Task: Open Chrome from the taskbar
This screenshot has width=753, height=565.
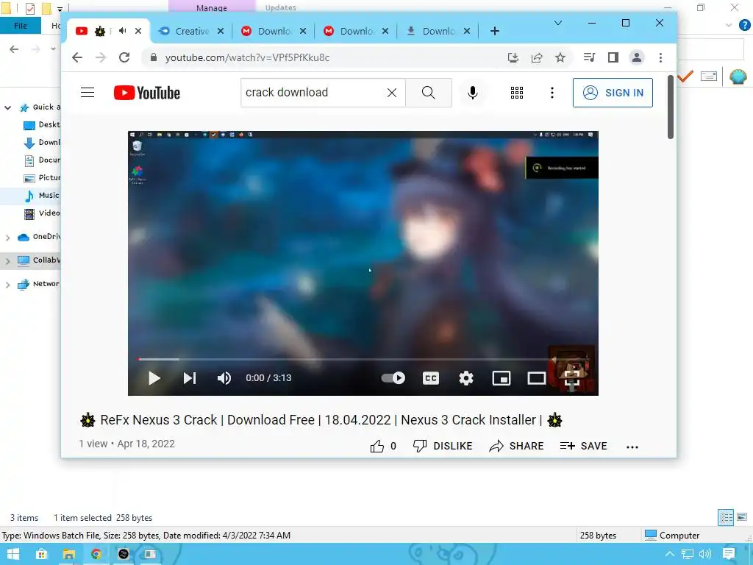Action: (x=96, y=554)
